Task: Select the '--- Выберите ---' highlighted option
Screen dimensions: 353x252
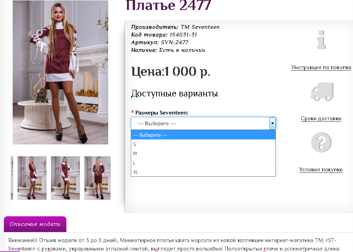Action: 203,135
